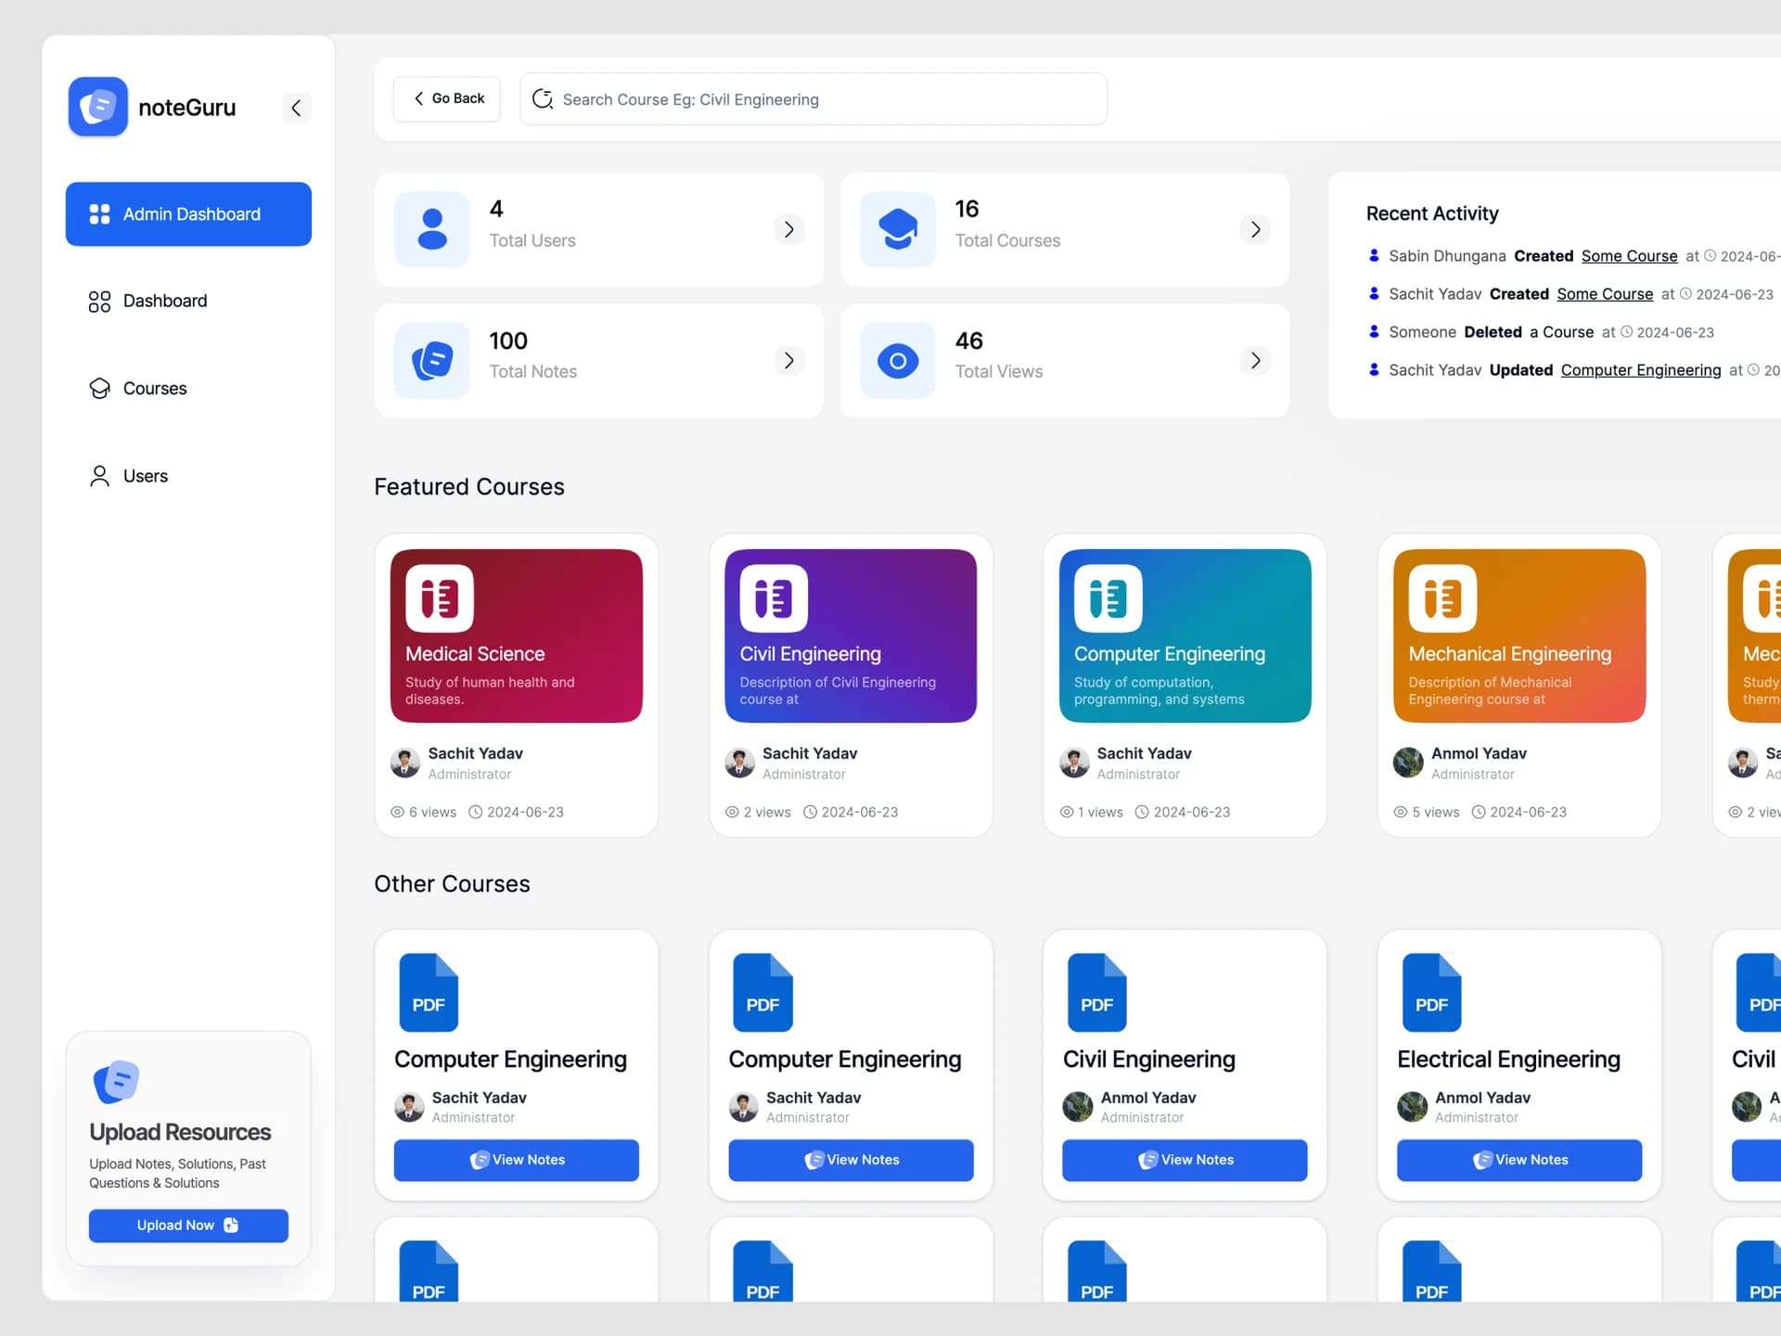Open the Computer Engineering link in Recent Activity

[1640, 370]
